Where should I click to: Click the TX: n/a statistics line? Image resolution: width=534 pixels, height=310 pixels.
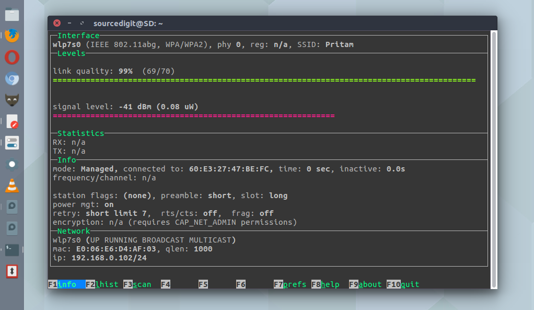69,151
